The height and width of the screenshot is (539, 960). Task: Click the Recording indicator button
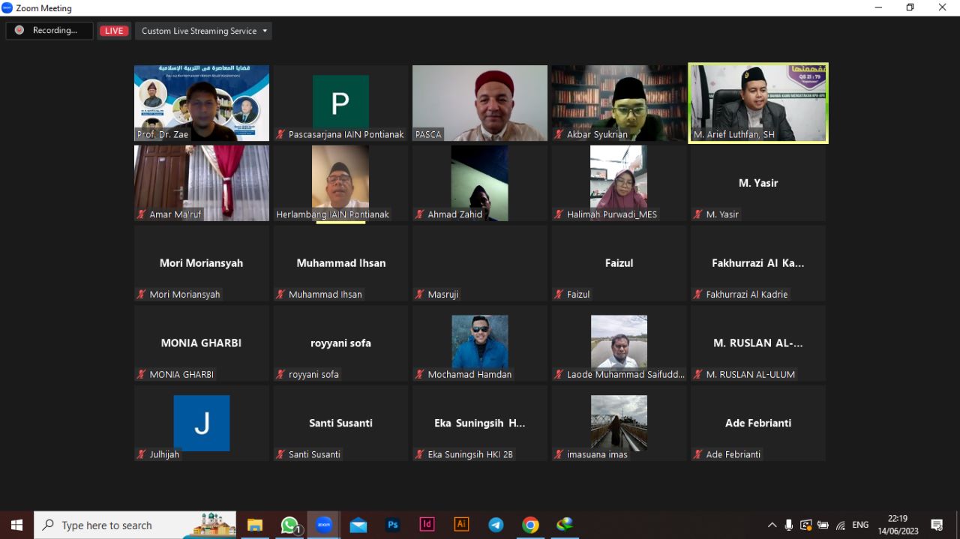49,31
